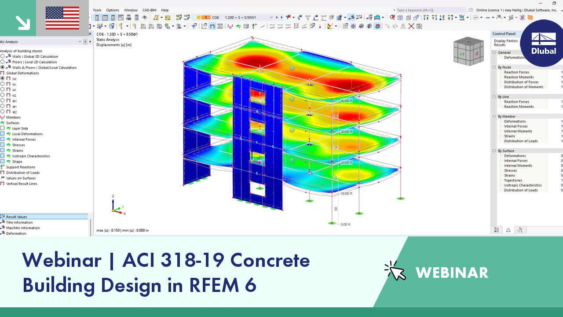Open dropdown arrow next to filter-with-X icon
This screenshot has width=563, height=317.
294,18
